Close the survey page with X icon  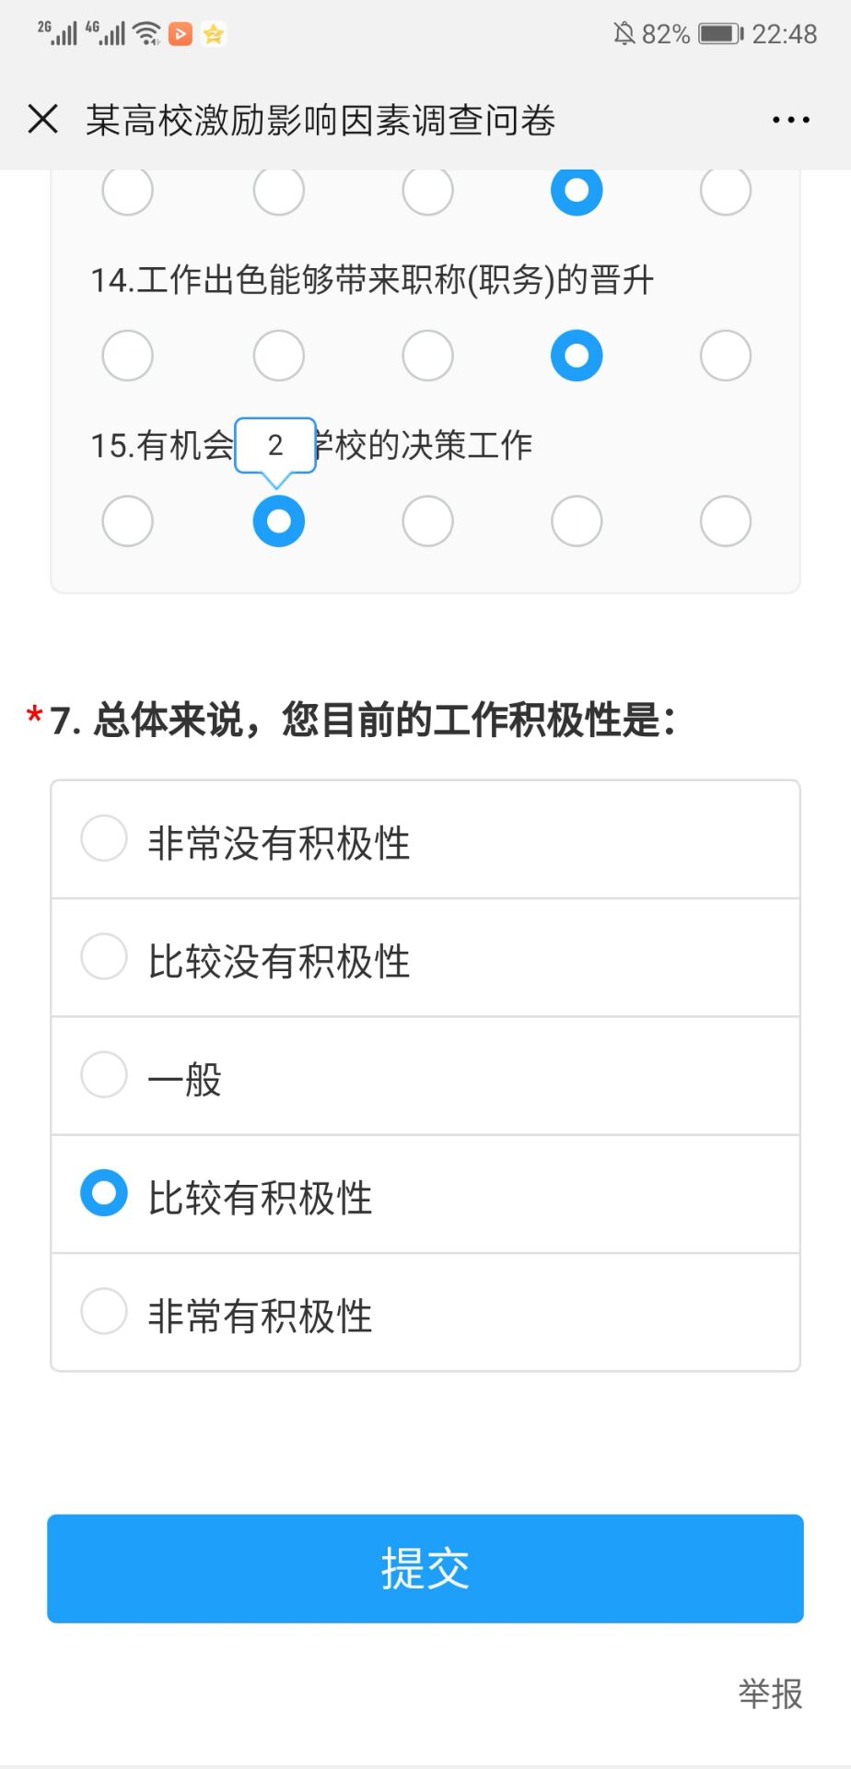point(43,120)
